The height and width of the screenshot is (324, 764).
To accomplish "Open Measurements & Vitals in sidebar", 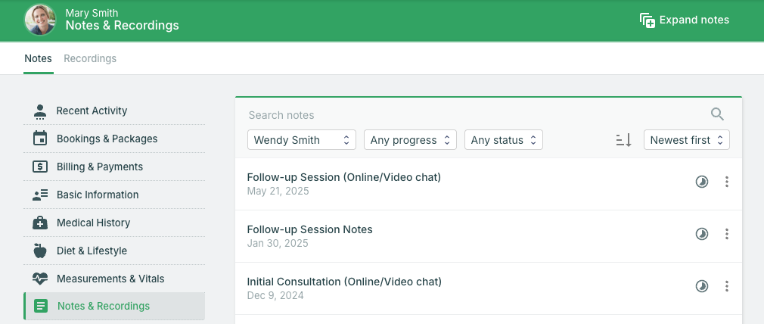I will tap(110, 279).
